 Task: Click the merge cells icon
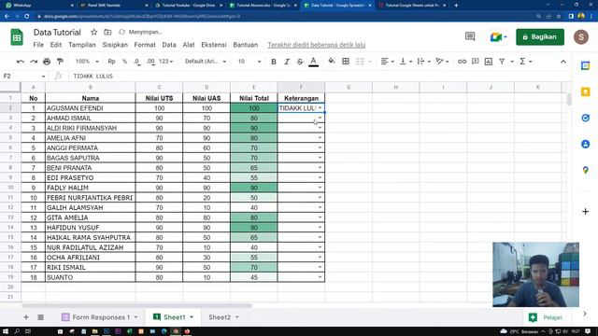[360, 62]
